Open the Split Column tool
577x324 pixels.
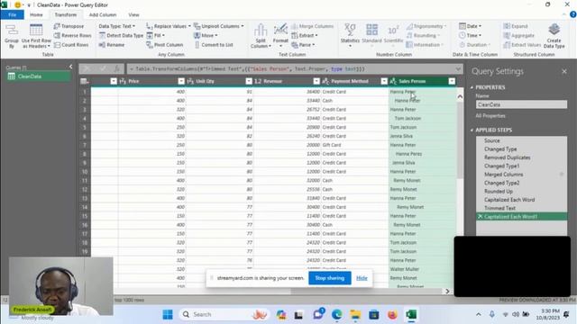(261, 36)
